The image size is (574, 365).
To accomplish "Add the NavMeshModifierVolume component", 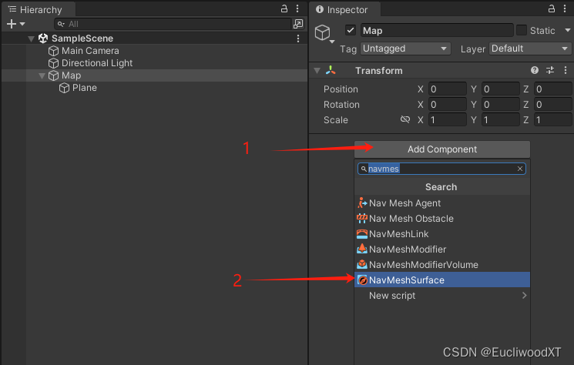I will point(442,264).
